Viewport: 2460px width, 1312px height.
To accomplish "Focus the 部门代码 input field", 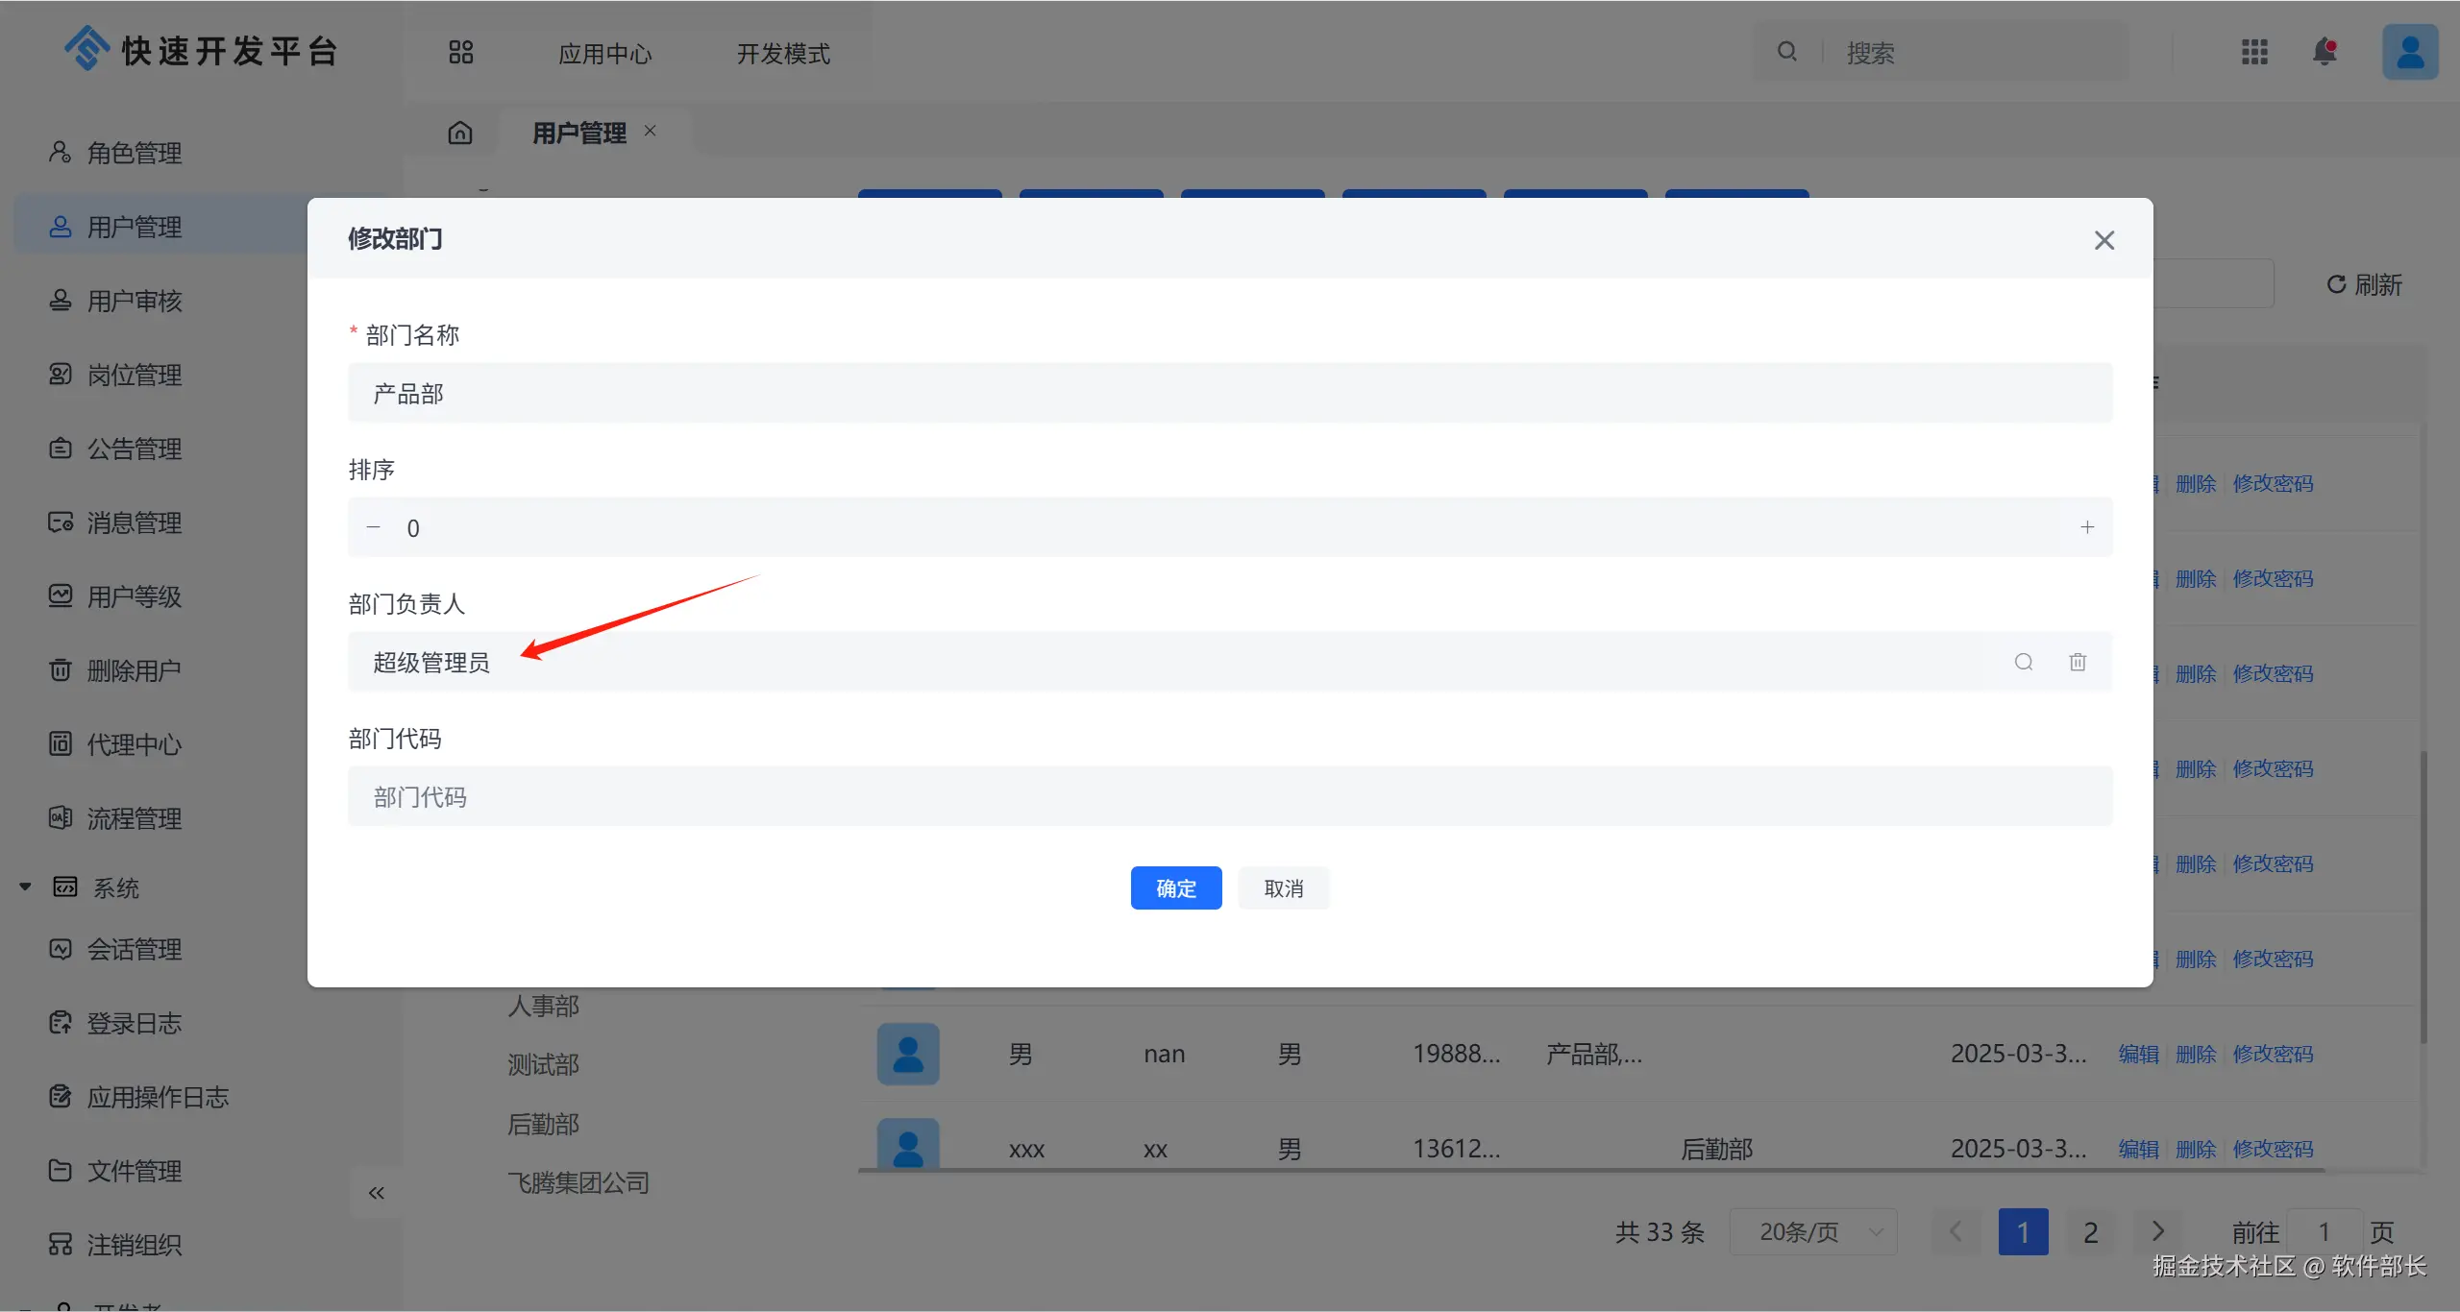I will [1230, 796].
